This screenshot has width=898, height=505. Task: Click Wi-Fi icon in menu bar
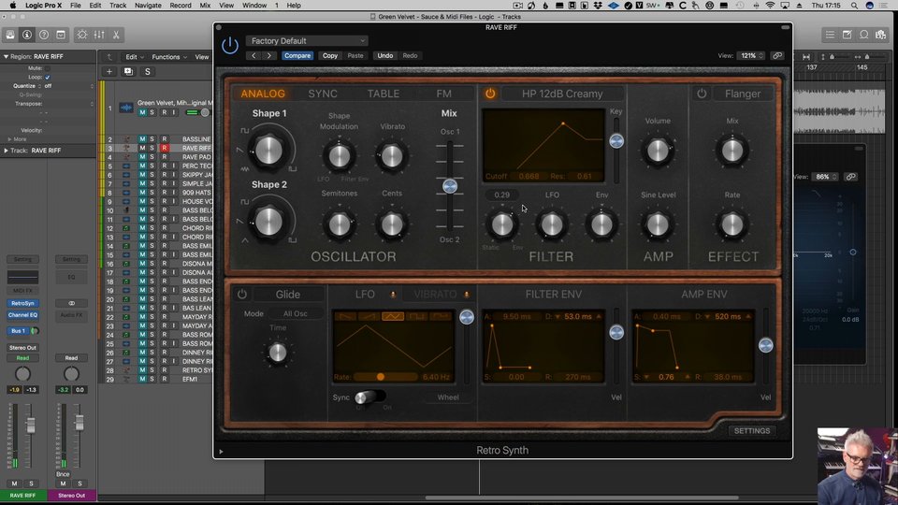770,6
